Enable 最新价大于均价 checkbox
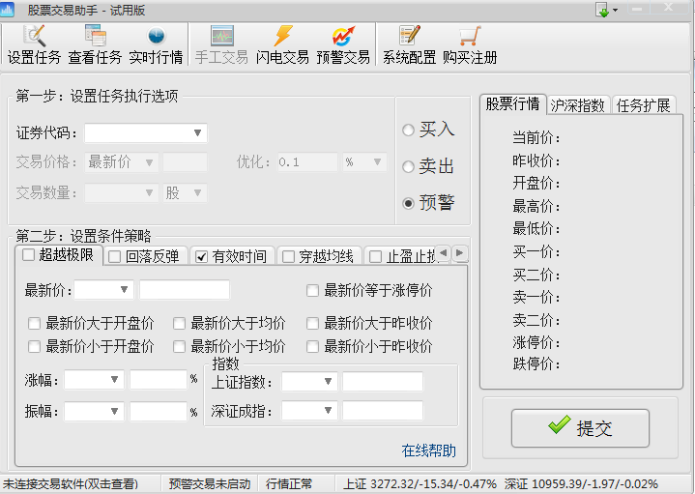Image resolution: width=695 pixels, height=494 pixels. 179,323
